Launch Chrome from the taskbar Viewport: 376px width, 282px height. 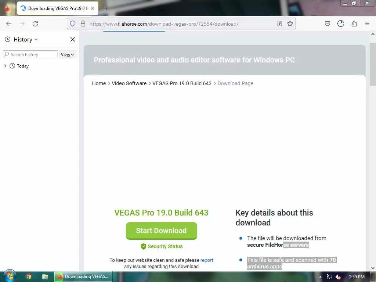[x=28, y=276]
